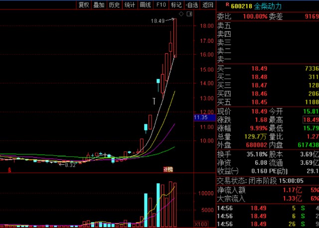
Task: Click the 18.00 price axis label
Action: [x=207, y=26]
